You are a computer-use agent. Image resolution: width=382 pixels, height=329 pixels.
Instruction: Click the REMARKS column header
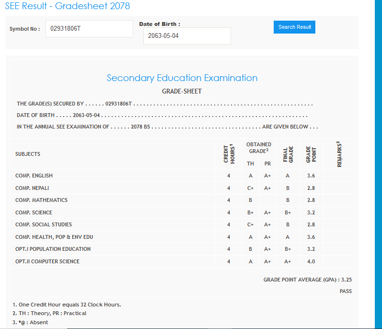[339, 154]
